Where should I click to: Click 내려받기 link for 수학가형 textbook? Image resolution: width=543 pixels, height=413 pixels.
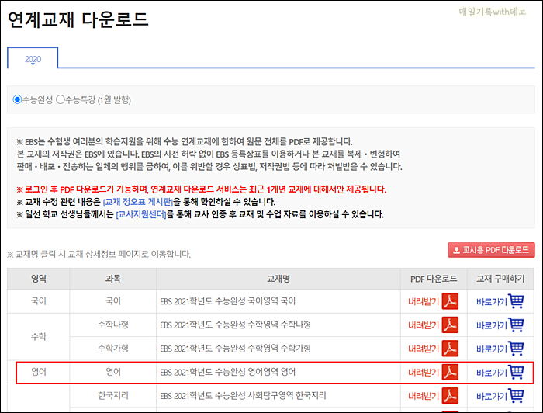point(424,349)
